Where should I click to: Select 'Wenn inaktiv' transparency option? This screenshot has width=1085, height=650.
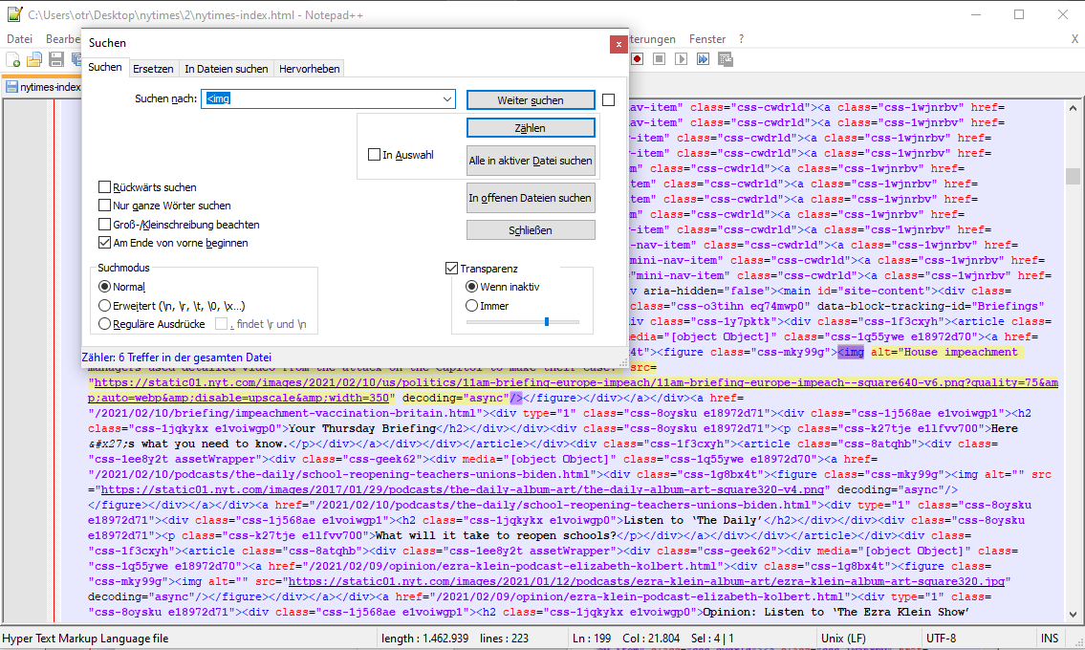[472, 287]
